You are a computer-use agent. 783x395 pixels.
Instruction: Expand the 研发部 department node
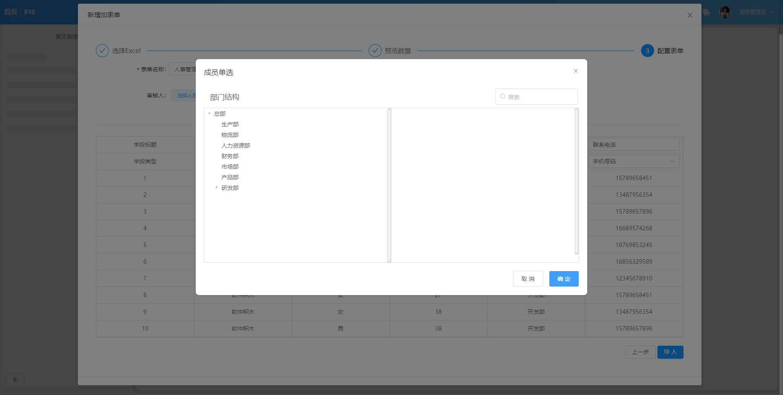[x=217, y=188]
